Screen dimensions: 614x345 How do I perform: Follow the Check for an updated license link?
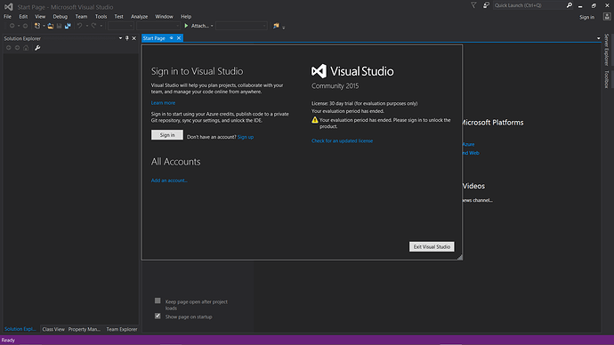pyautogui.click(x=342, y=140)
